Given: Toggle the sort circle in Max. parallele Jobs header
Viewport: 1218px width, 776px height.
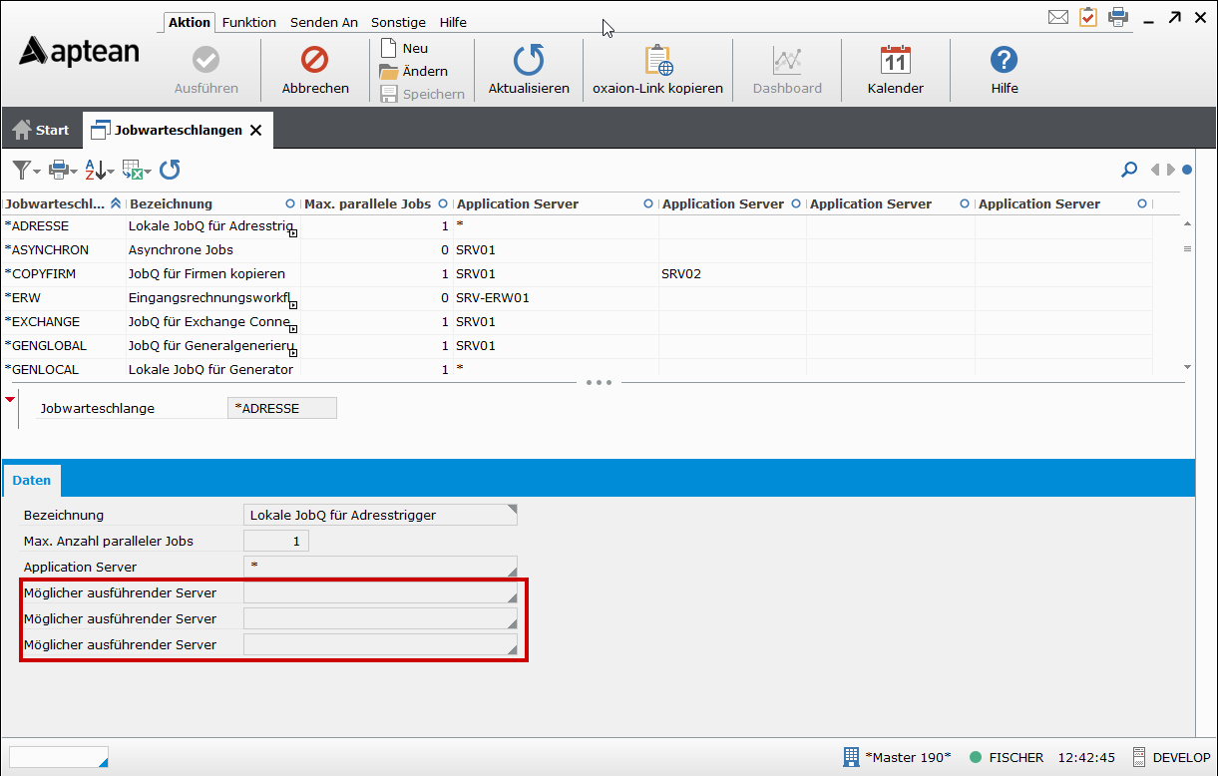Looking at the screenshot, I should [x=443, y=203].
